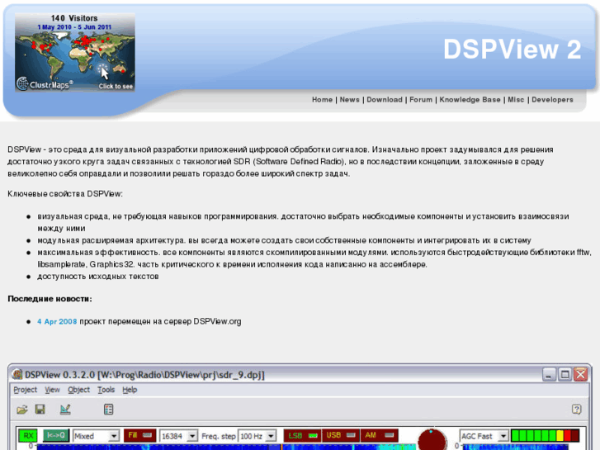Click the green signal level meter

point(546,435)
